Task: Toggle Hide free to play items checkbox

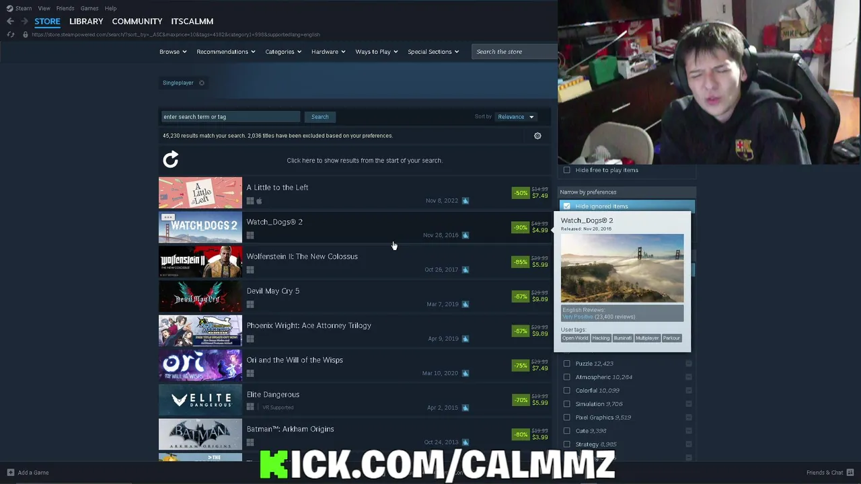Action: 566,170
